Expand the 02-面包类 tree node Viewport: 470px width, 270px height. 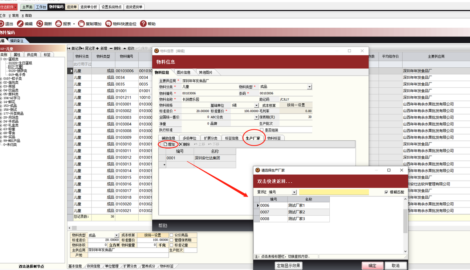click(x=2, y=83)
